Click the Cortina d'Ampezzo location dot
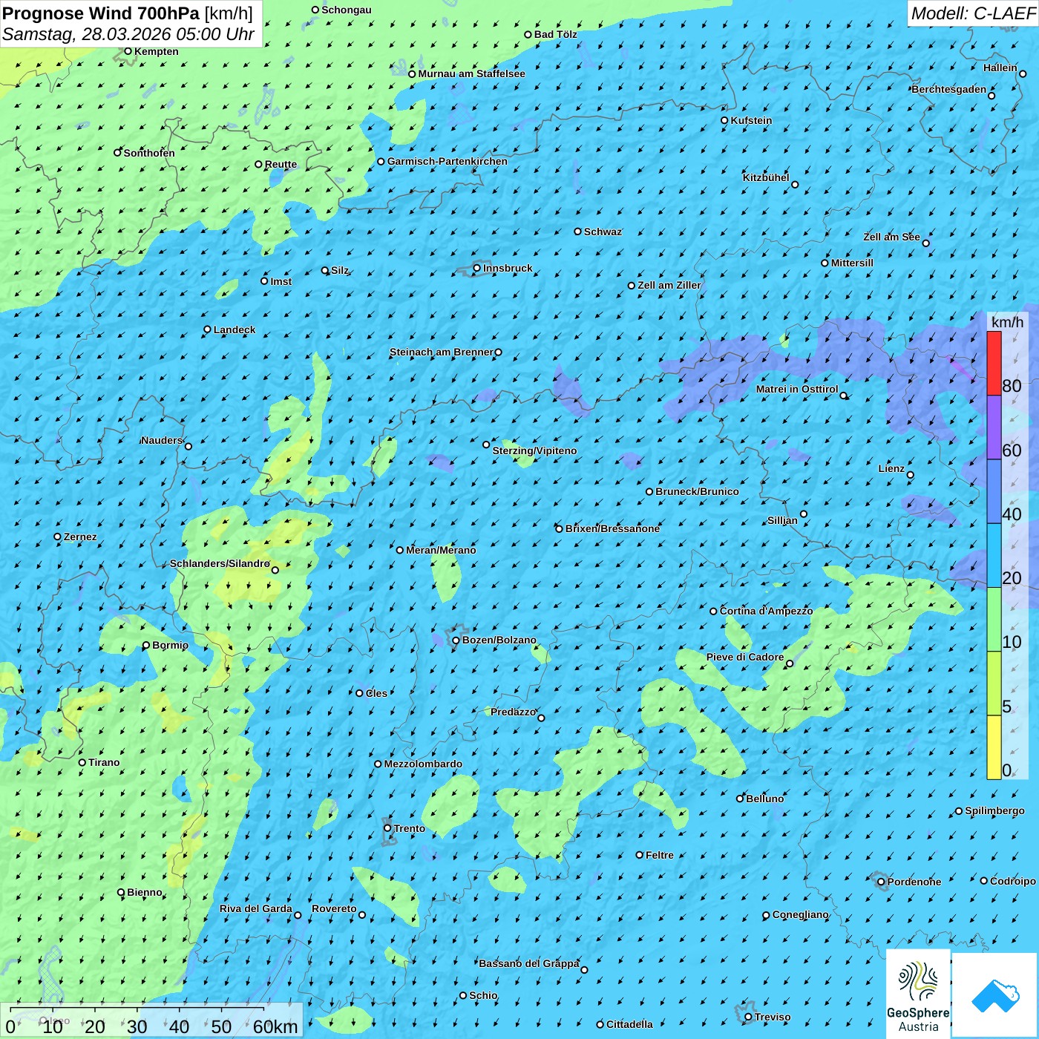This screenshot has width=1039, height=1039. tap(714, 612)
